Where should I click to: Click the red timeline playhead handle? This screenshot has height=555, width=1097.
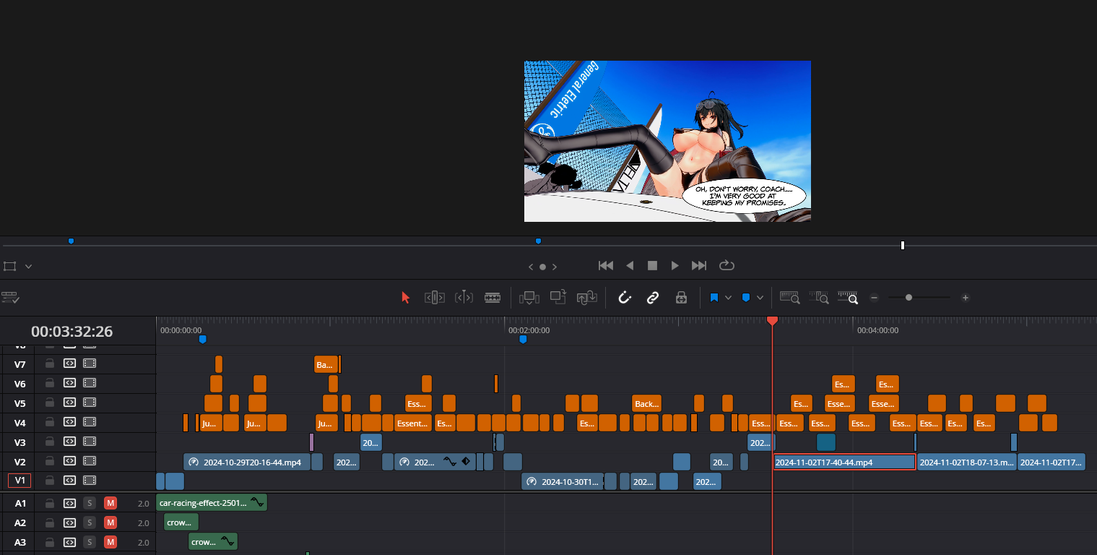(x=772, y=320)
